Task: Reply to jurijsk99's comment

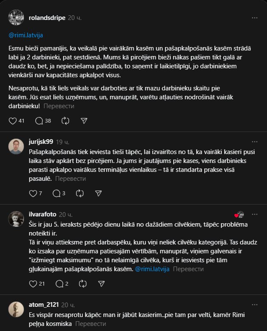Action: (56, 193)
